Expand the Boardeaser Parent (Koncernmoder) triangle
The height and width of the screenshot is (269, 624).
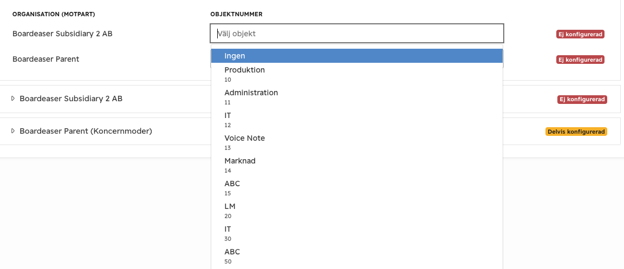[13, 131]
